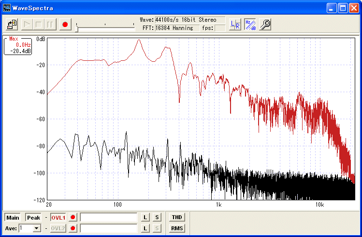362x237 pixels.
Task: Click the L load button for OVL1
Action: (x=145, y=218)
